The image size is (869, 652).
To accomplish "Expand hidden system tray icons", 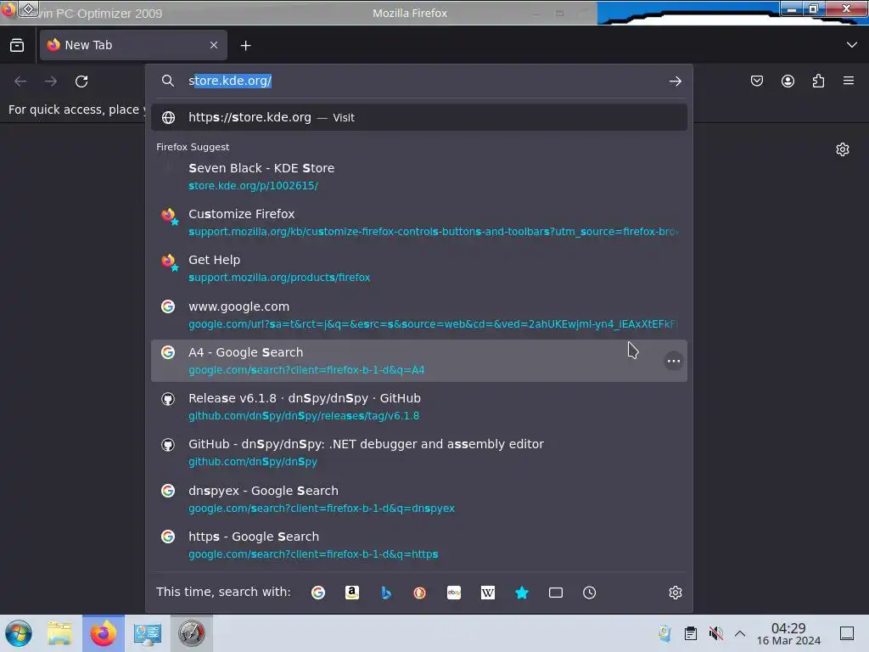I will 740,633.
